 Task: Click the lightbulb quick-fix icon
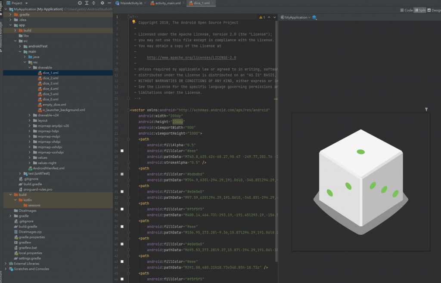pos(134,22)
